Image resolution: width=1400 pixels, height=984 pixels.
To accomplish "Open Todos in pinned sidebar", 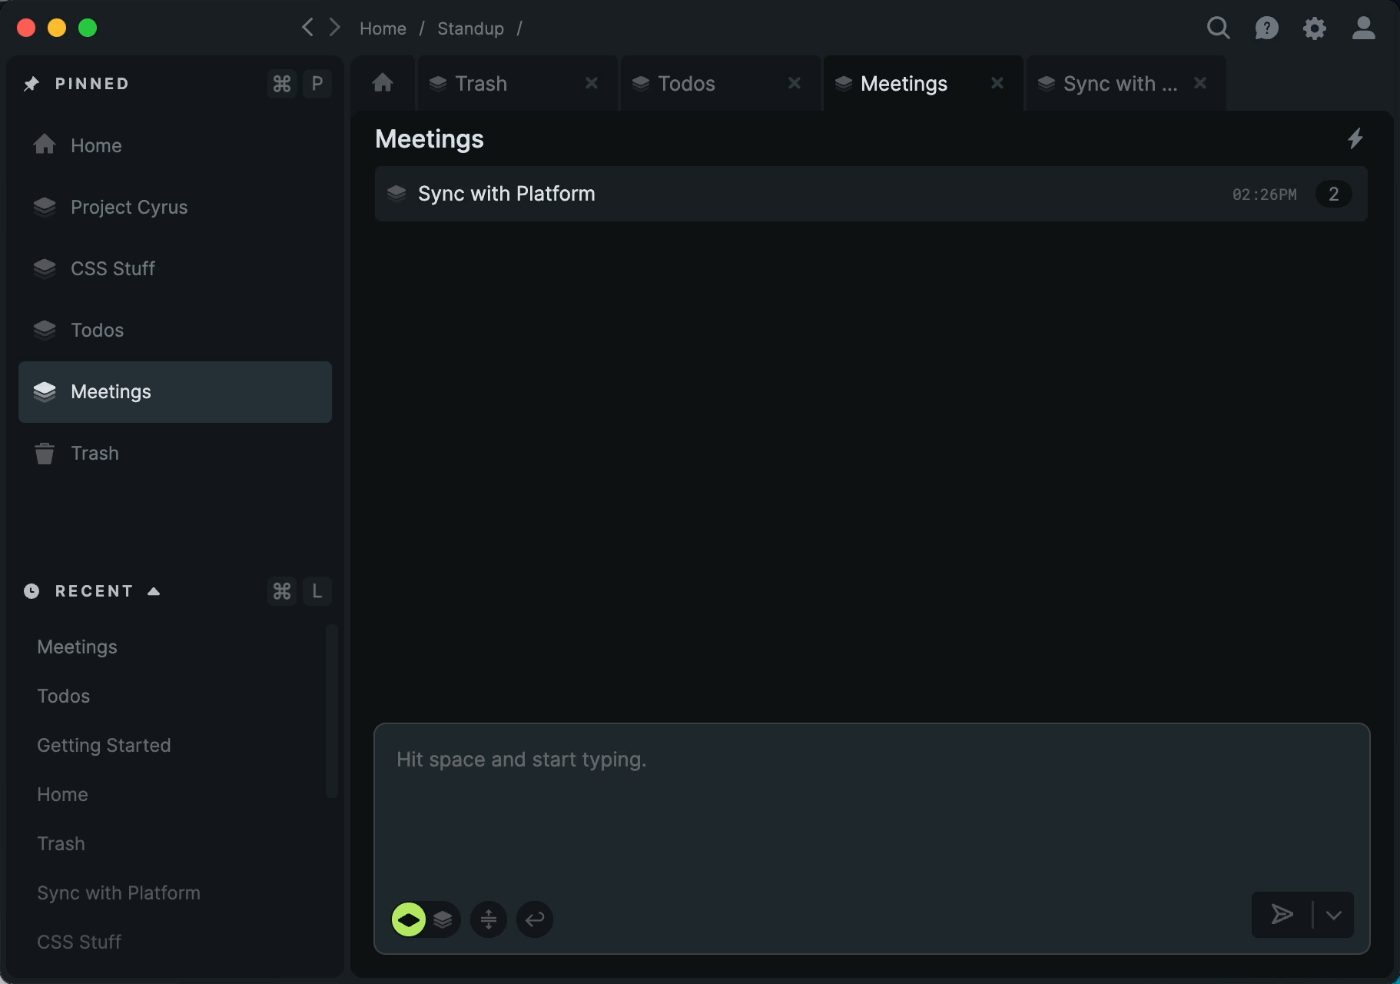I will tap(175, 330).
